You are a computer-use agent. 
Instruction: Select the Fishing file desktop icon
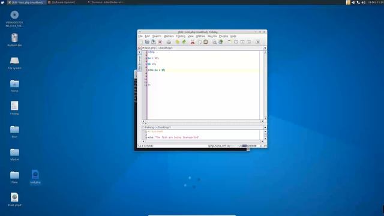coord(14,108)
